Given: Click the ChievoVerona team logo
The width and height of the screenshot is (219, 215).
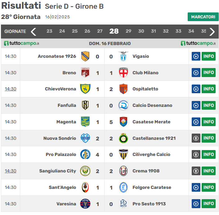Looking at the screenshot, I should (85, 89).
